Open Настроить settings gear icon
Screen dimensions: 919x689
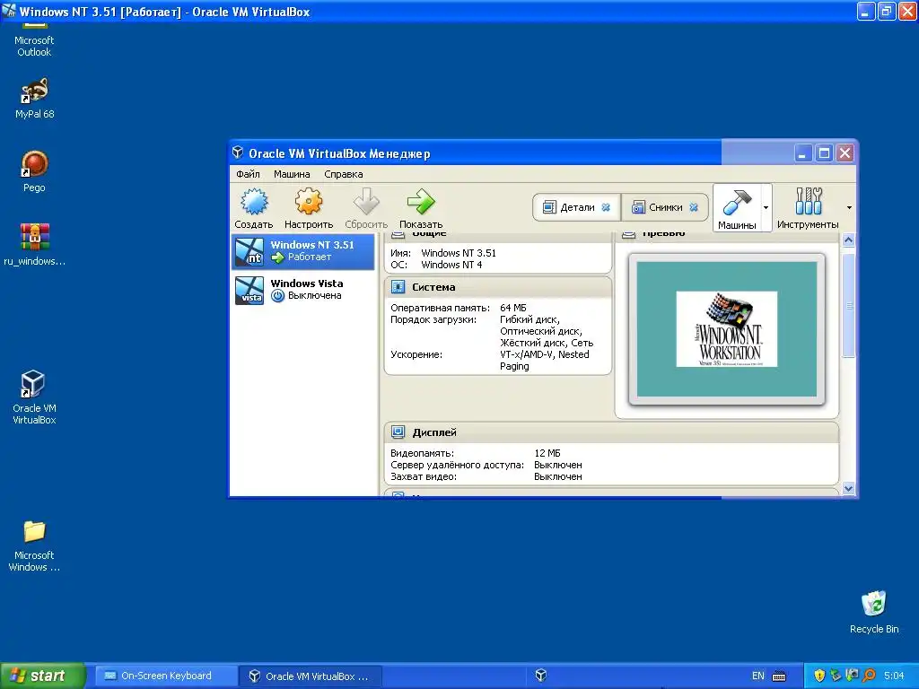pyautogui.click(x=309, y=202)
